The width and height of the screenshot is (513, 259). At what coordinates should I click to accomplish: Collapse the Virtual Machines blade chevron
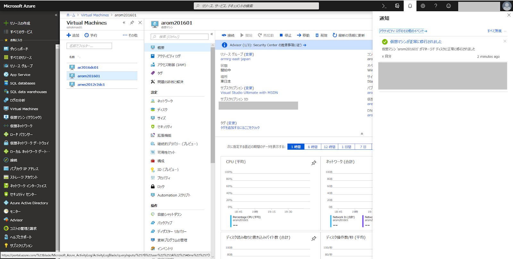124,22
